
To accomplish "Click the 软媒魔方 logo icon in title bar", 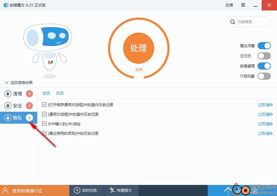I will click(6, 5).
